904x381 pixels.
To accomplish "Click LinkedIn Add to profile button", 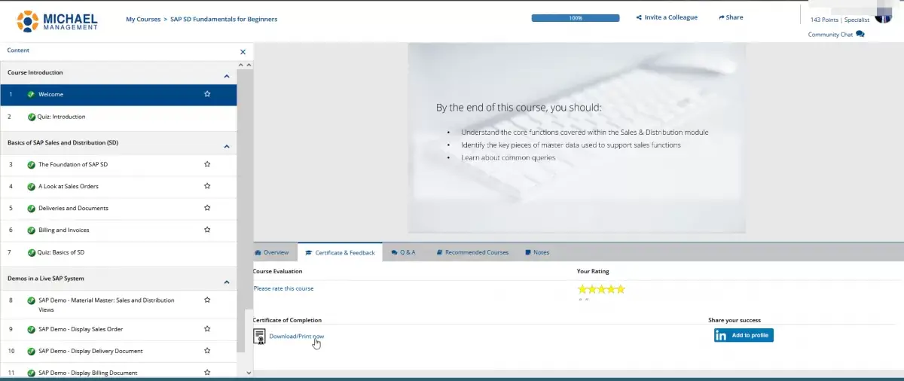I will coord(744,335).
